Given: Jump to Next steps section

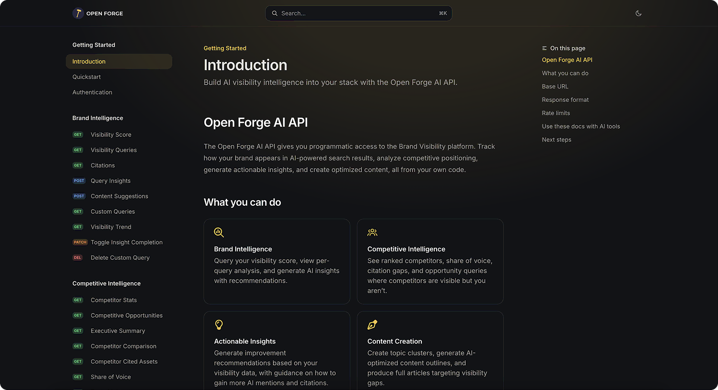Looking at the screenshot, I should click(x=556, y=140).
